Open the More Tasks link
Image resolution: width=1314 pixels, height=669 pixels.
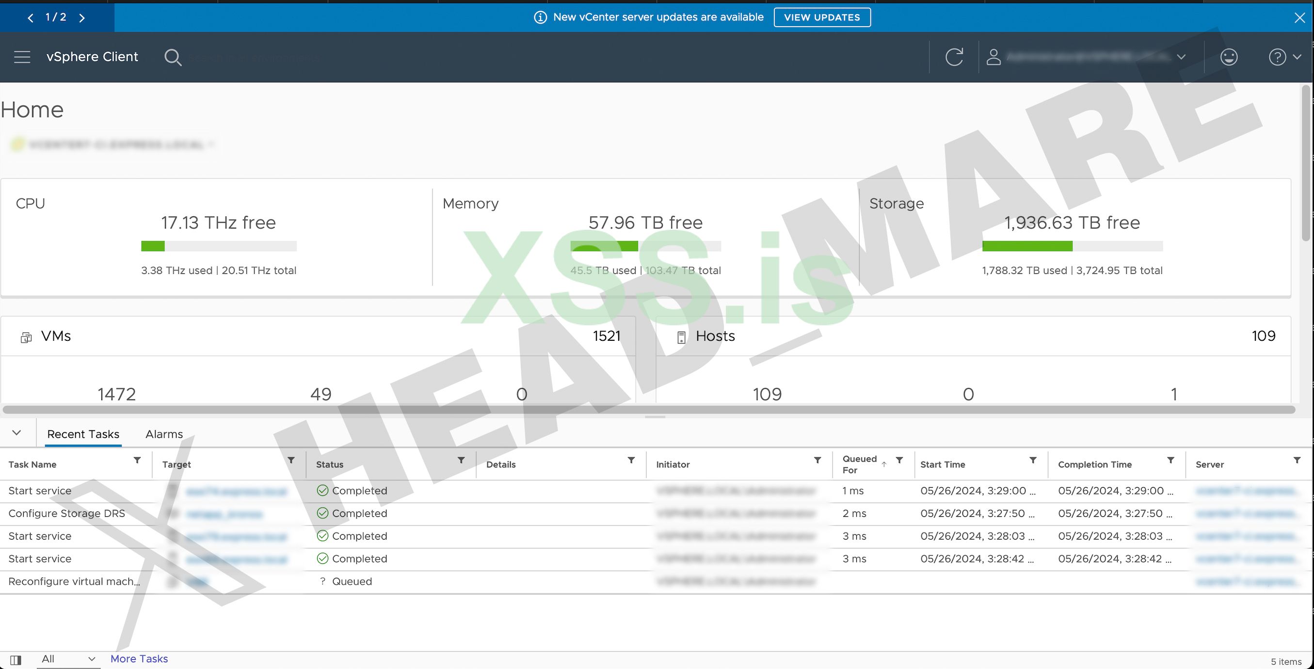pyautogui.click(x=139, y=658)
